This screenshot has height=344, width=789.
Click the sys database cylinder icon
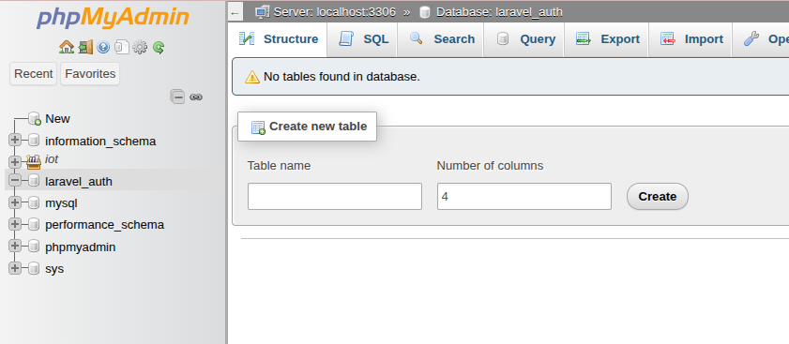pos(34,268)
